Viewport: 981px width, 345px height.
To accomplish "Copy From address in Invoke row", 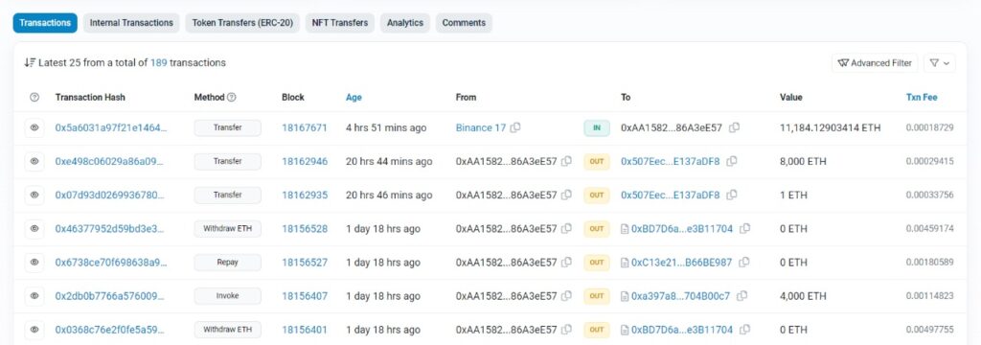I will [566, 296].
